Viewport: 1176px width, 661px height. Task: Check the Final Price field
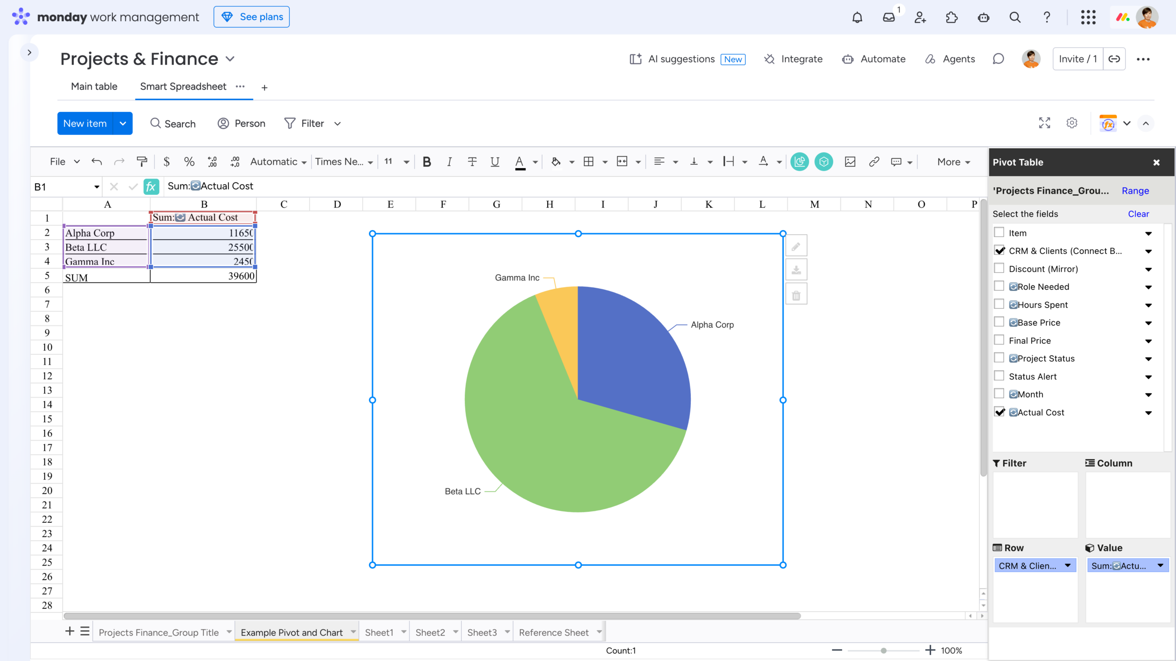pos(999,340)
